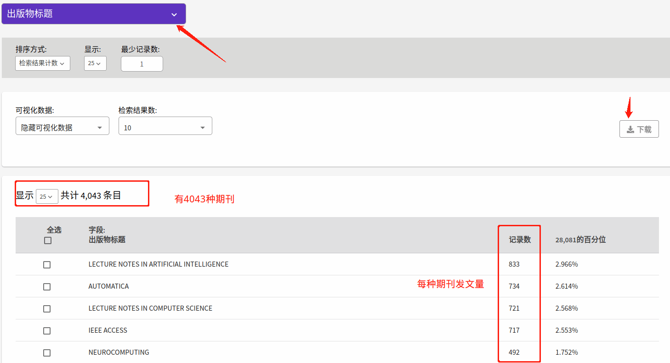The image size is (670, 363).
Task: Open the 排序方式 检索结果计数 dropdown
Action: (x=43, y=63)
